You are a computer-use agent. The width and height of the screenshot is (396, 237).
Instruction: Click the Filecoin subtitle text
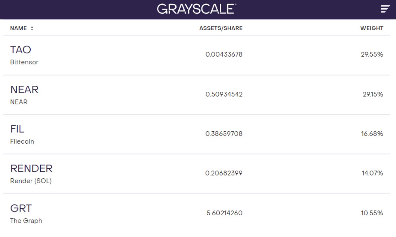click(22, 141)
